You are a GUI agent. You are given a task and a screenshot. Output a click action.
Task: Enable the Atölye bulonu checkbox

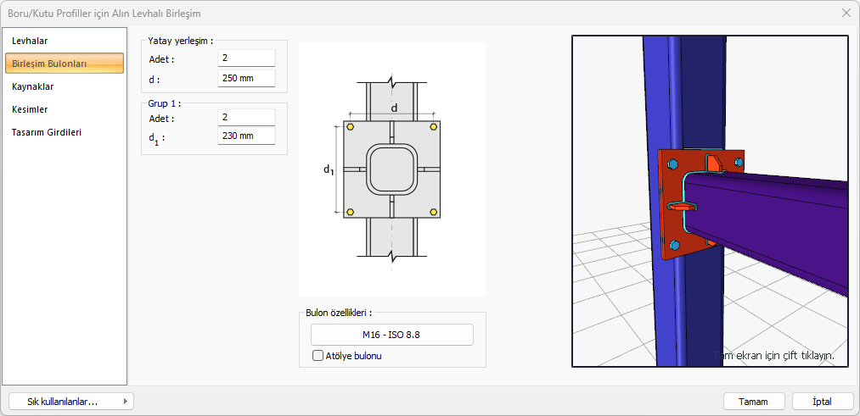[319, 356]
